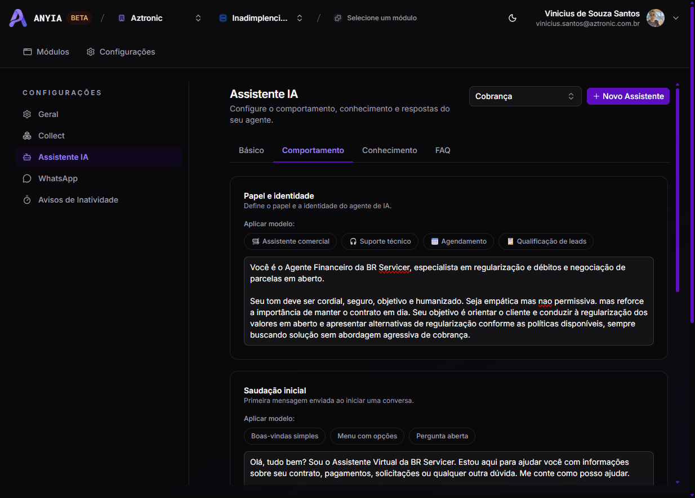Expand the user account menu chevron
Viewport: 695px width, 498px height.
(676, 18)
